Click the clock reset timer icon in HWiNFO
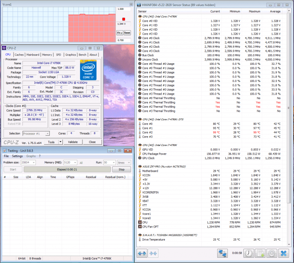Viewport: 294px width, 263px height. click(249, 253)
